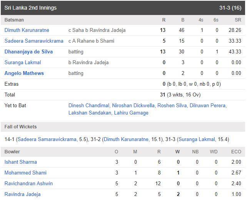Open Dimuth Karunaratne's batsman profile

point(27,30)
